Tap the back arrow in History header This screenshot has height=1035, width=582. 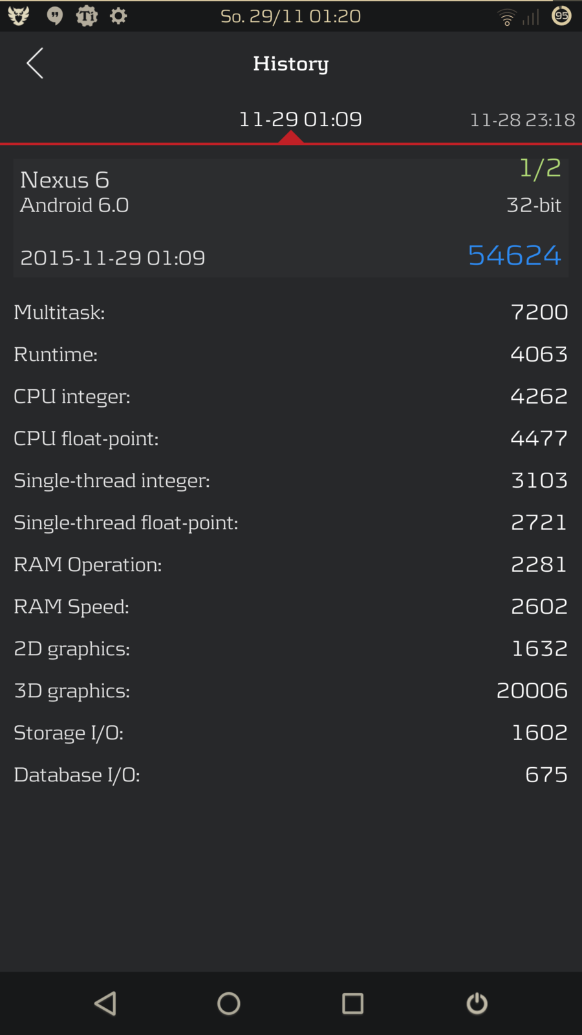point(35,63)
